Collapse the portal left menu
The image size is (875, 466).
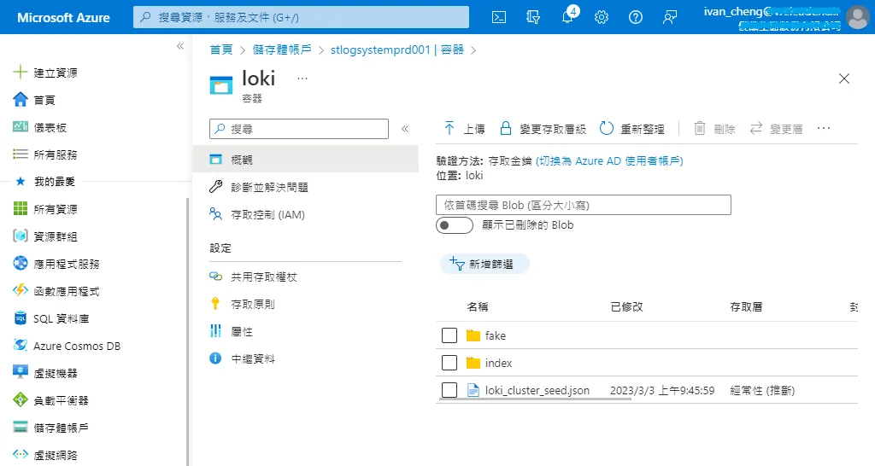click(x=180, y=46)
